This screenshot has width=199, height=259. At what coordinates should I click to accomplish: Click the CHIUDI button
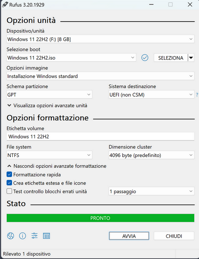pos(174,236)
